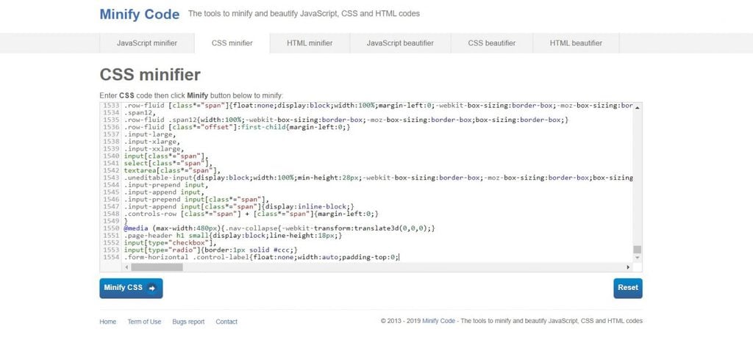Click the horizontal scrollbar thumb in the code box

[x=157, y=267]
